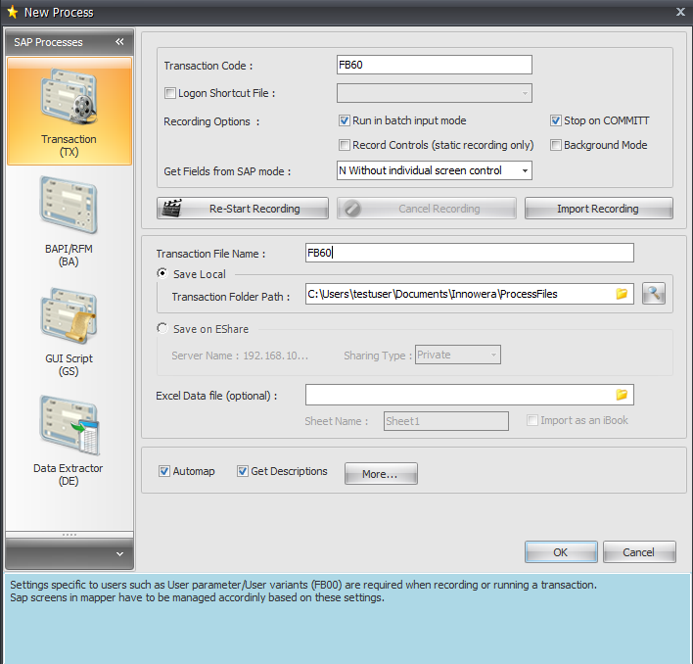The image size is (693, 664).
Task: Browse for the Transaction Folder Path folder
Action: point(622,294)
